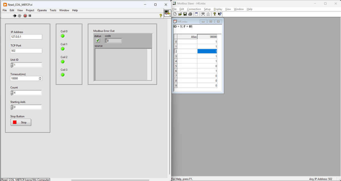Image resolution: width=341 pixels, height=181 pixels.
Task: Click the error status checkmark indicator
Action: (98, 41)
